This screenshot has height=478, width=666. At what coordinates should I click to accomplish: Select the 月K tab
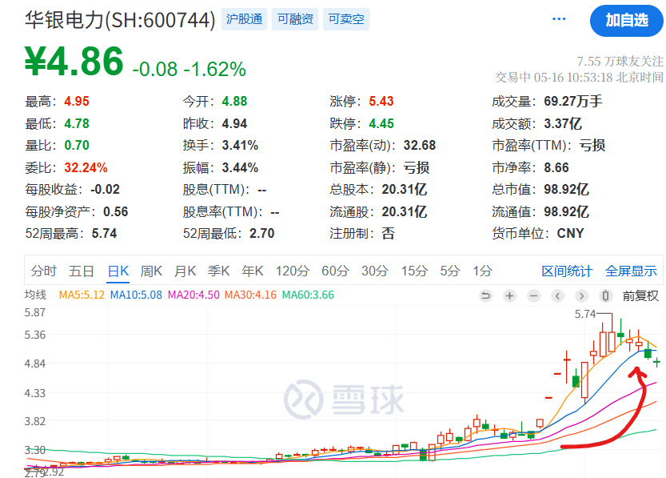tap(185, 271)
